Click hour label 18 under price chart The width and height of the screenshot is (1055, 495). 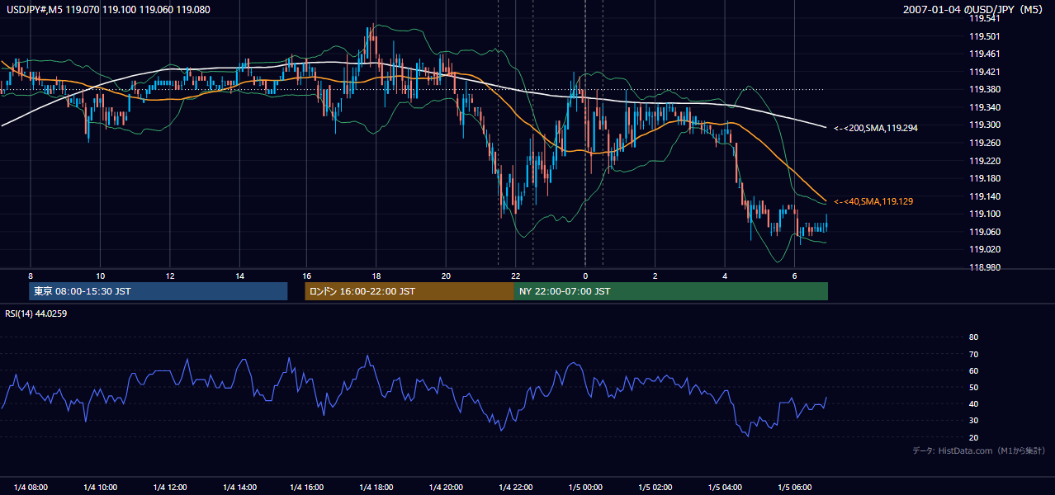[x=376, y=276]
